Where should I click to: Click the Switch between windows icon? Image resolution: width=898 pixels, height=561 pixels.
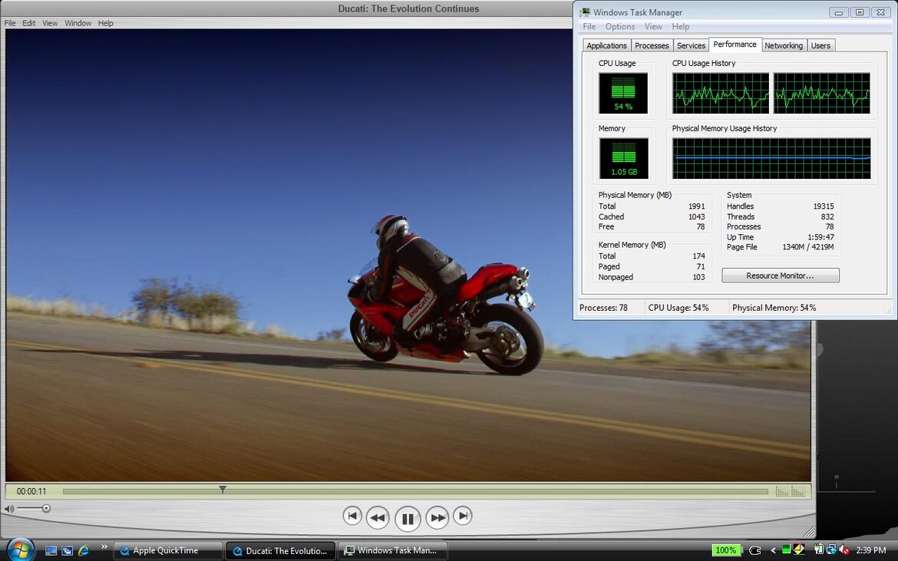click(x=67, y=551)
